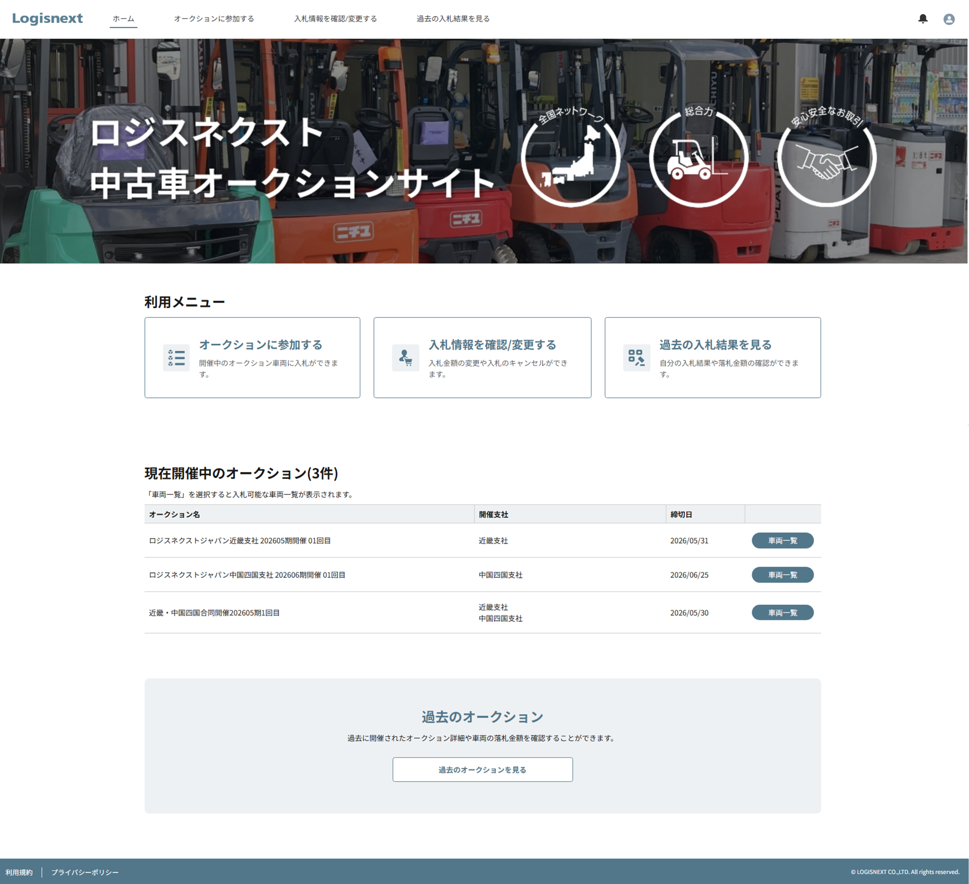Viewport: 969px width, 884px height.
Task: Click the Logisnext logo
Action: pyautogui.click(x=48, y=18)
